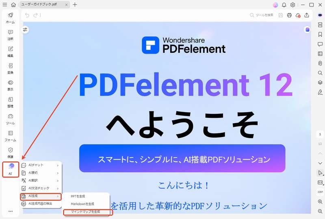Open the 保護 protect tools
The image size is (325, 219).
coord(11,153)
